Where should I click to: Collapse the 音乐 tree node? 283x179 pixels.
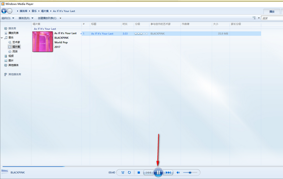2,38
